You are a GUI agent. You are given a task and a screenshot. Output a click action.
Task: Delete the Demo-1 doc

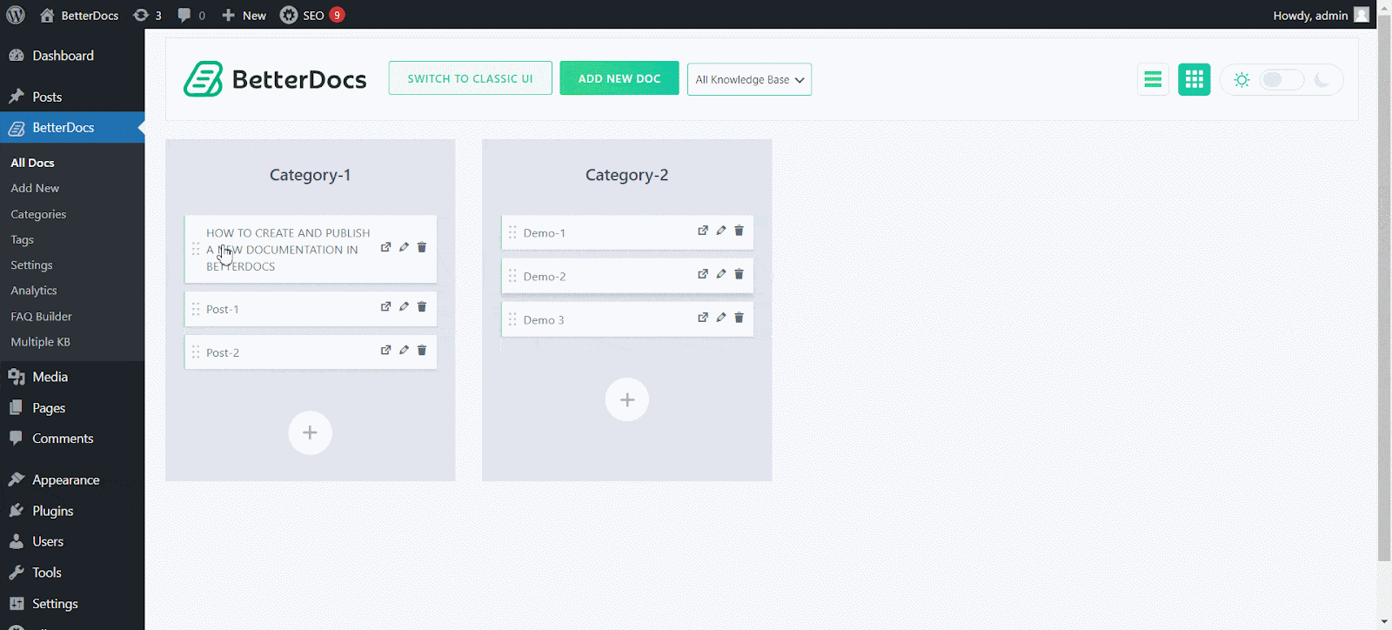click(739, 231)
